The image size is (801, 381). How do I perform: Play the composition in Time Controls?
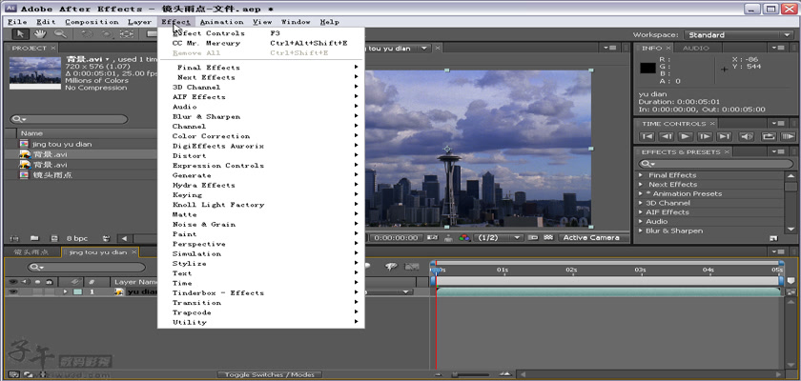coord(686,136)
